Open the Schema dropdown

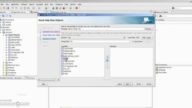pos(124,37)
